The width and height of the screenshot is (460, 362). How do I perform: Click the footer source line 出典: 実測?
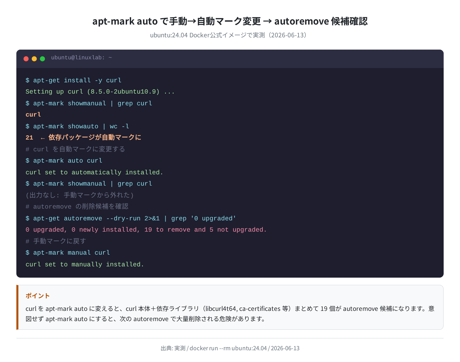click(x=230, y=348)
